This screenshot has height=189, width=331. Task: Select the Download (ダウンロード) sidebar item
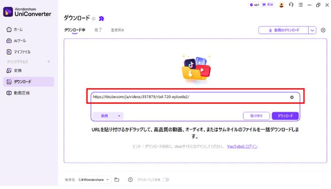[x=28, y=82]
